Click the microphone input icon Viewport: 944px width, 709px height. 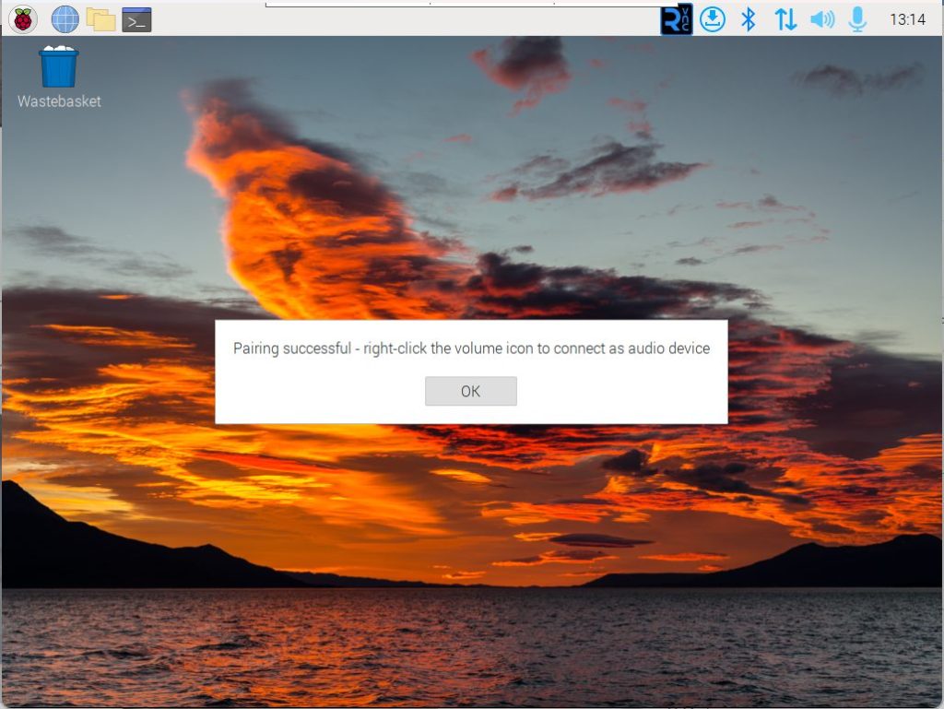click(857, 19)
